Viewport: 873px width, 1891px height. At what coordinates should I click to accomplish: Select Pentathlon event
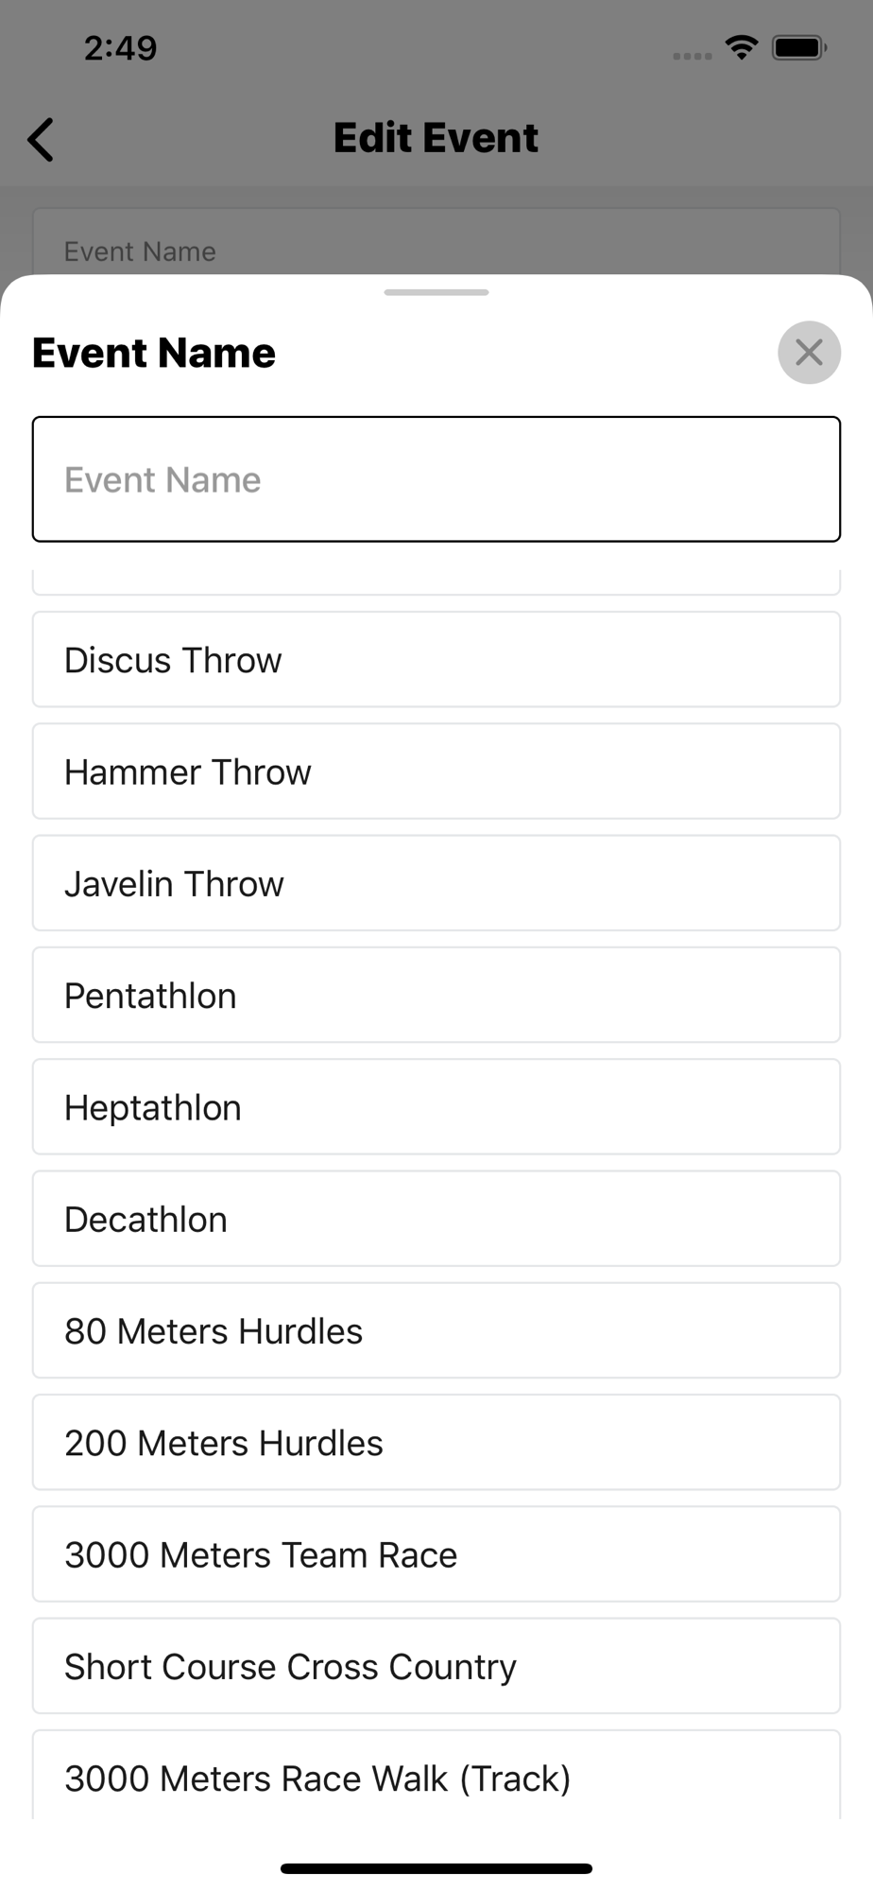pos(436,996)
